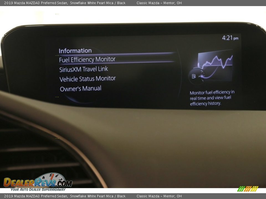The height and width of the screenshot is (199, 266).
Task: Click top 'Classic Mazda - Mentor, OH' text
Action: [x=159, y=3]
